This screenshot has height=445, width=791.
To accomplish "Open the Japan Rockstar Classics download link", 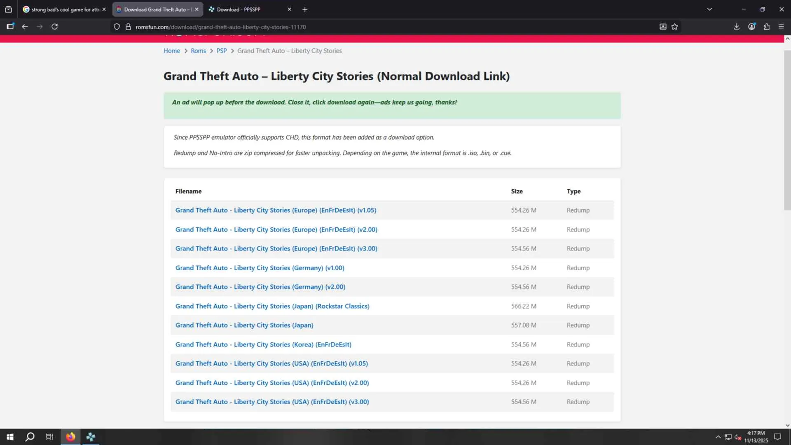I will [x=272, y=306].
